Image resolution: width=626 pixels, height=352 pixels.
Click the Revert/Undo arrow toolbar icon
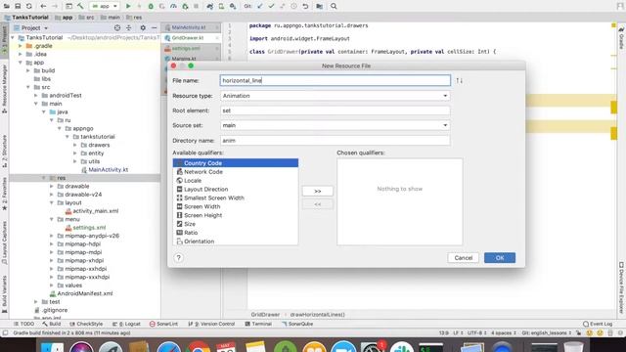point(305,6)
